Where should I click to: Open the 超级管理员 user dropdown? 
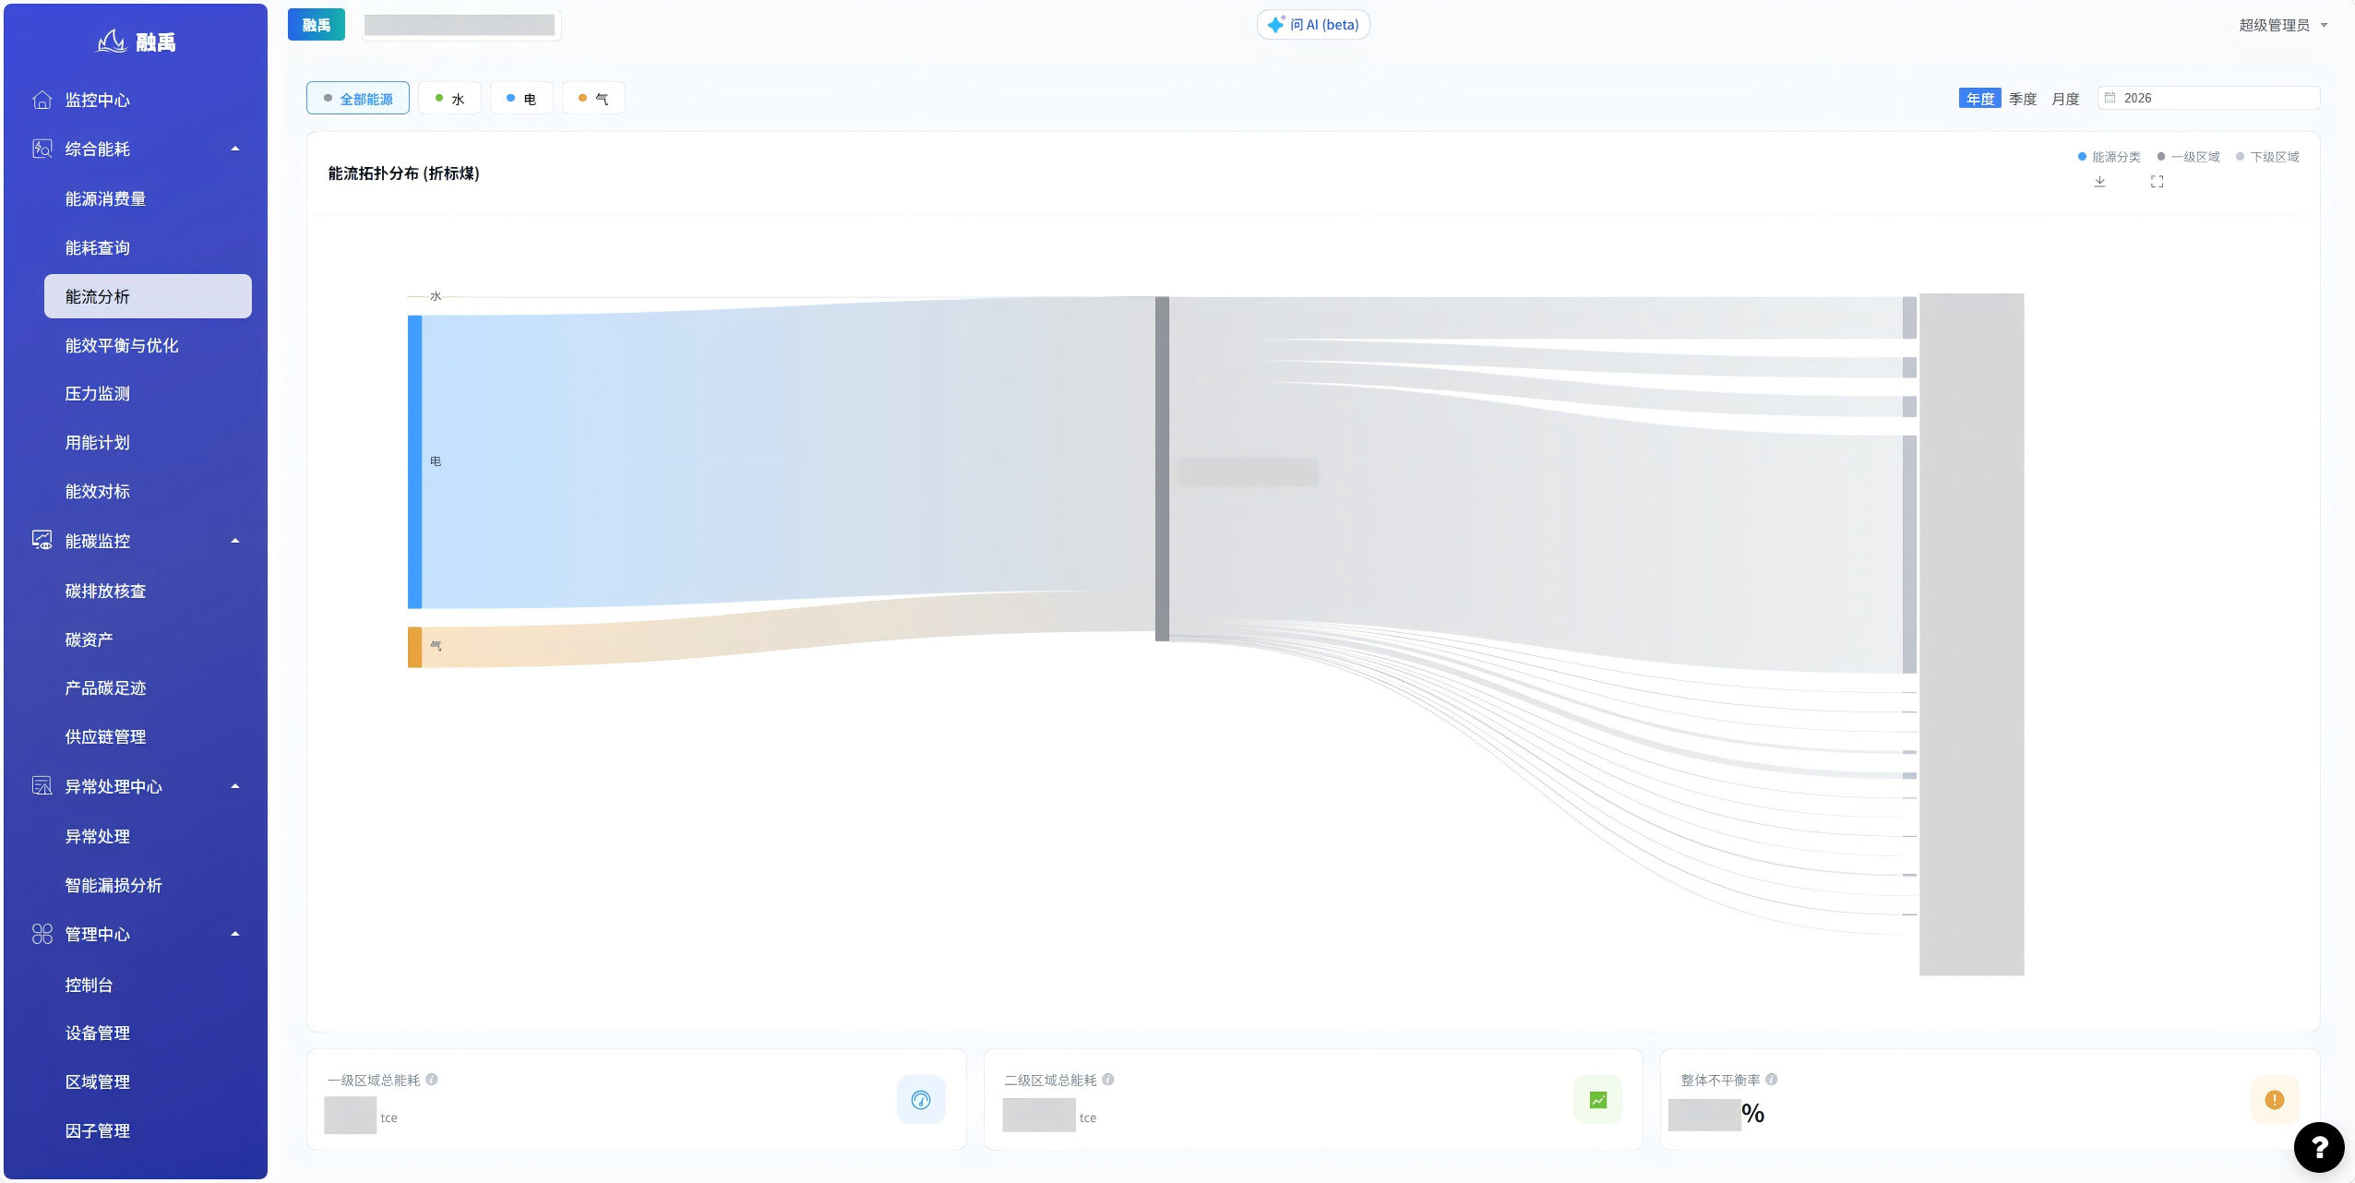point(2283,25)
